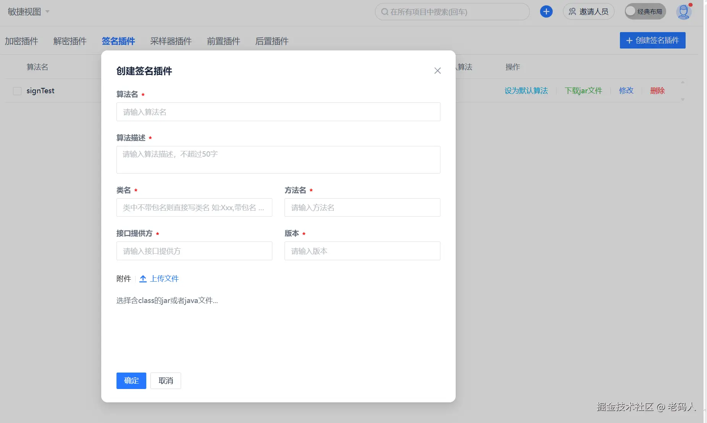
Task: Click the table scroll-up arrow
Action: click(x=683, y=82)
